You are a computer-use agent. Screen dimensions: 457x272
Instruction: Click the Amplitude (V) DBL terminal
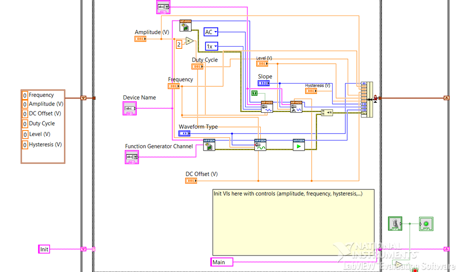pos(140,39)
